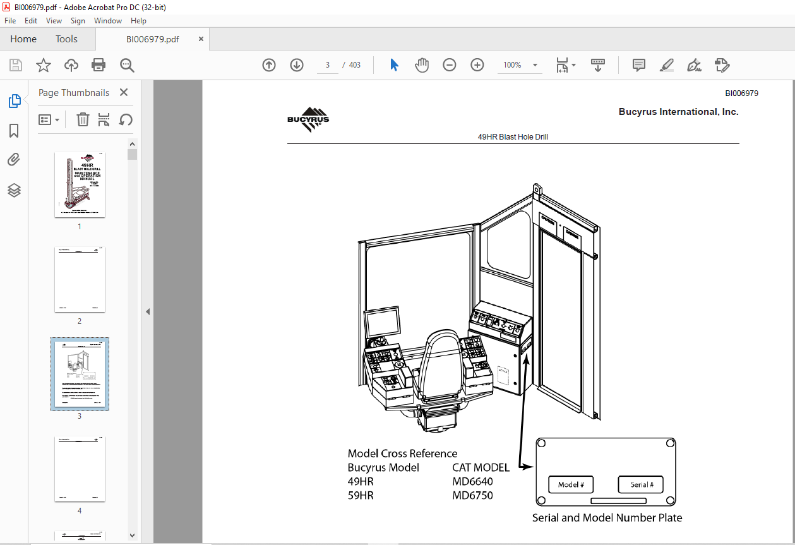Switch to the Tools tab

click(x=66, y=39)
